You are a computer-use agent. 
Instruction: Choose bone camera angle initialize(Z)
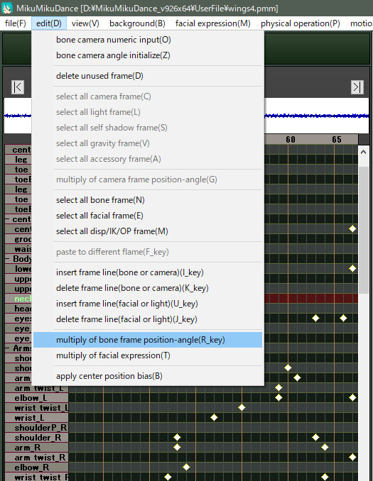point(148,55)
